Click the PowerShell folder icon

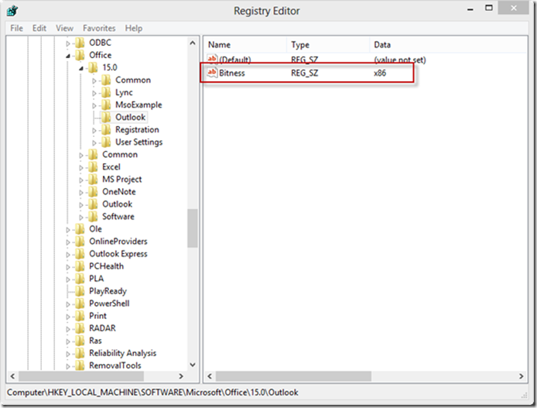pos(80,303)
